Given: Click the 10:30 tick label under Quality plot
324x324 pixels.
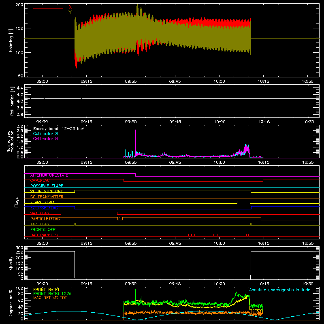Looking at the screenshot, I should [308, 284].
